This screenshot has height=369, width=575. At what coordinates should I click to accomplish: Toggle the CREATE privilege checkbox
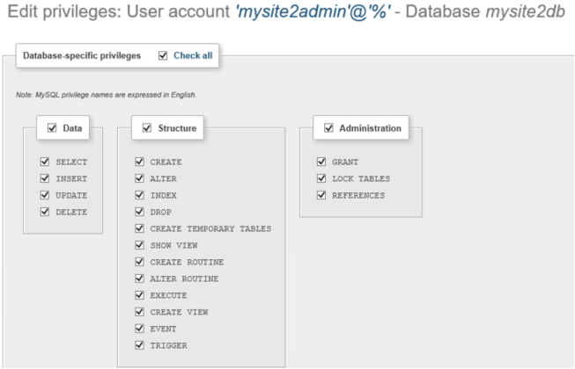pyautogui.click(x=139, y=163)
